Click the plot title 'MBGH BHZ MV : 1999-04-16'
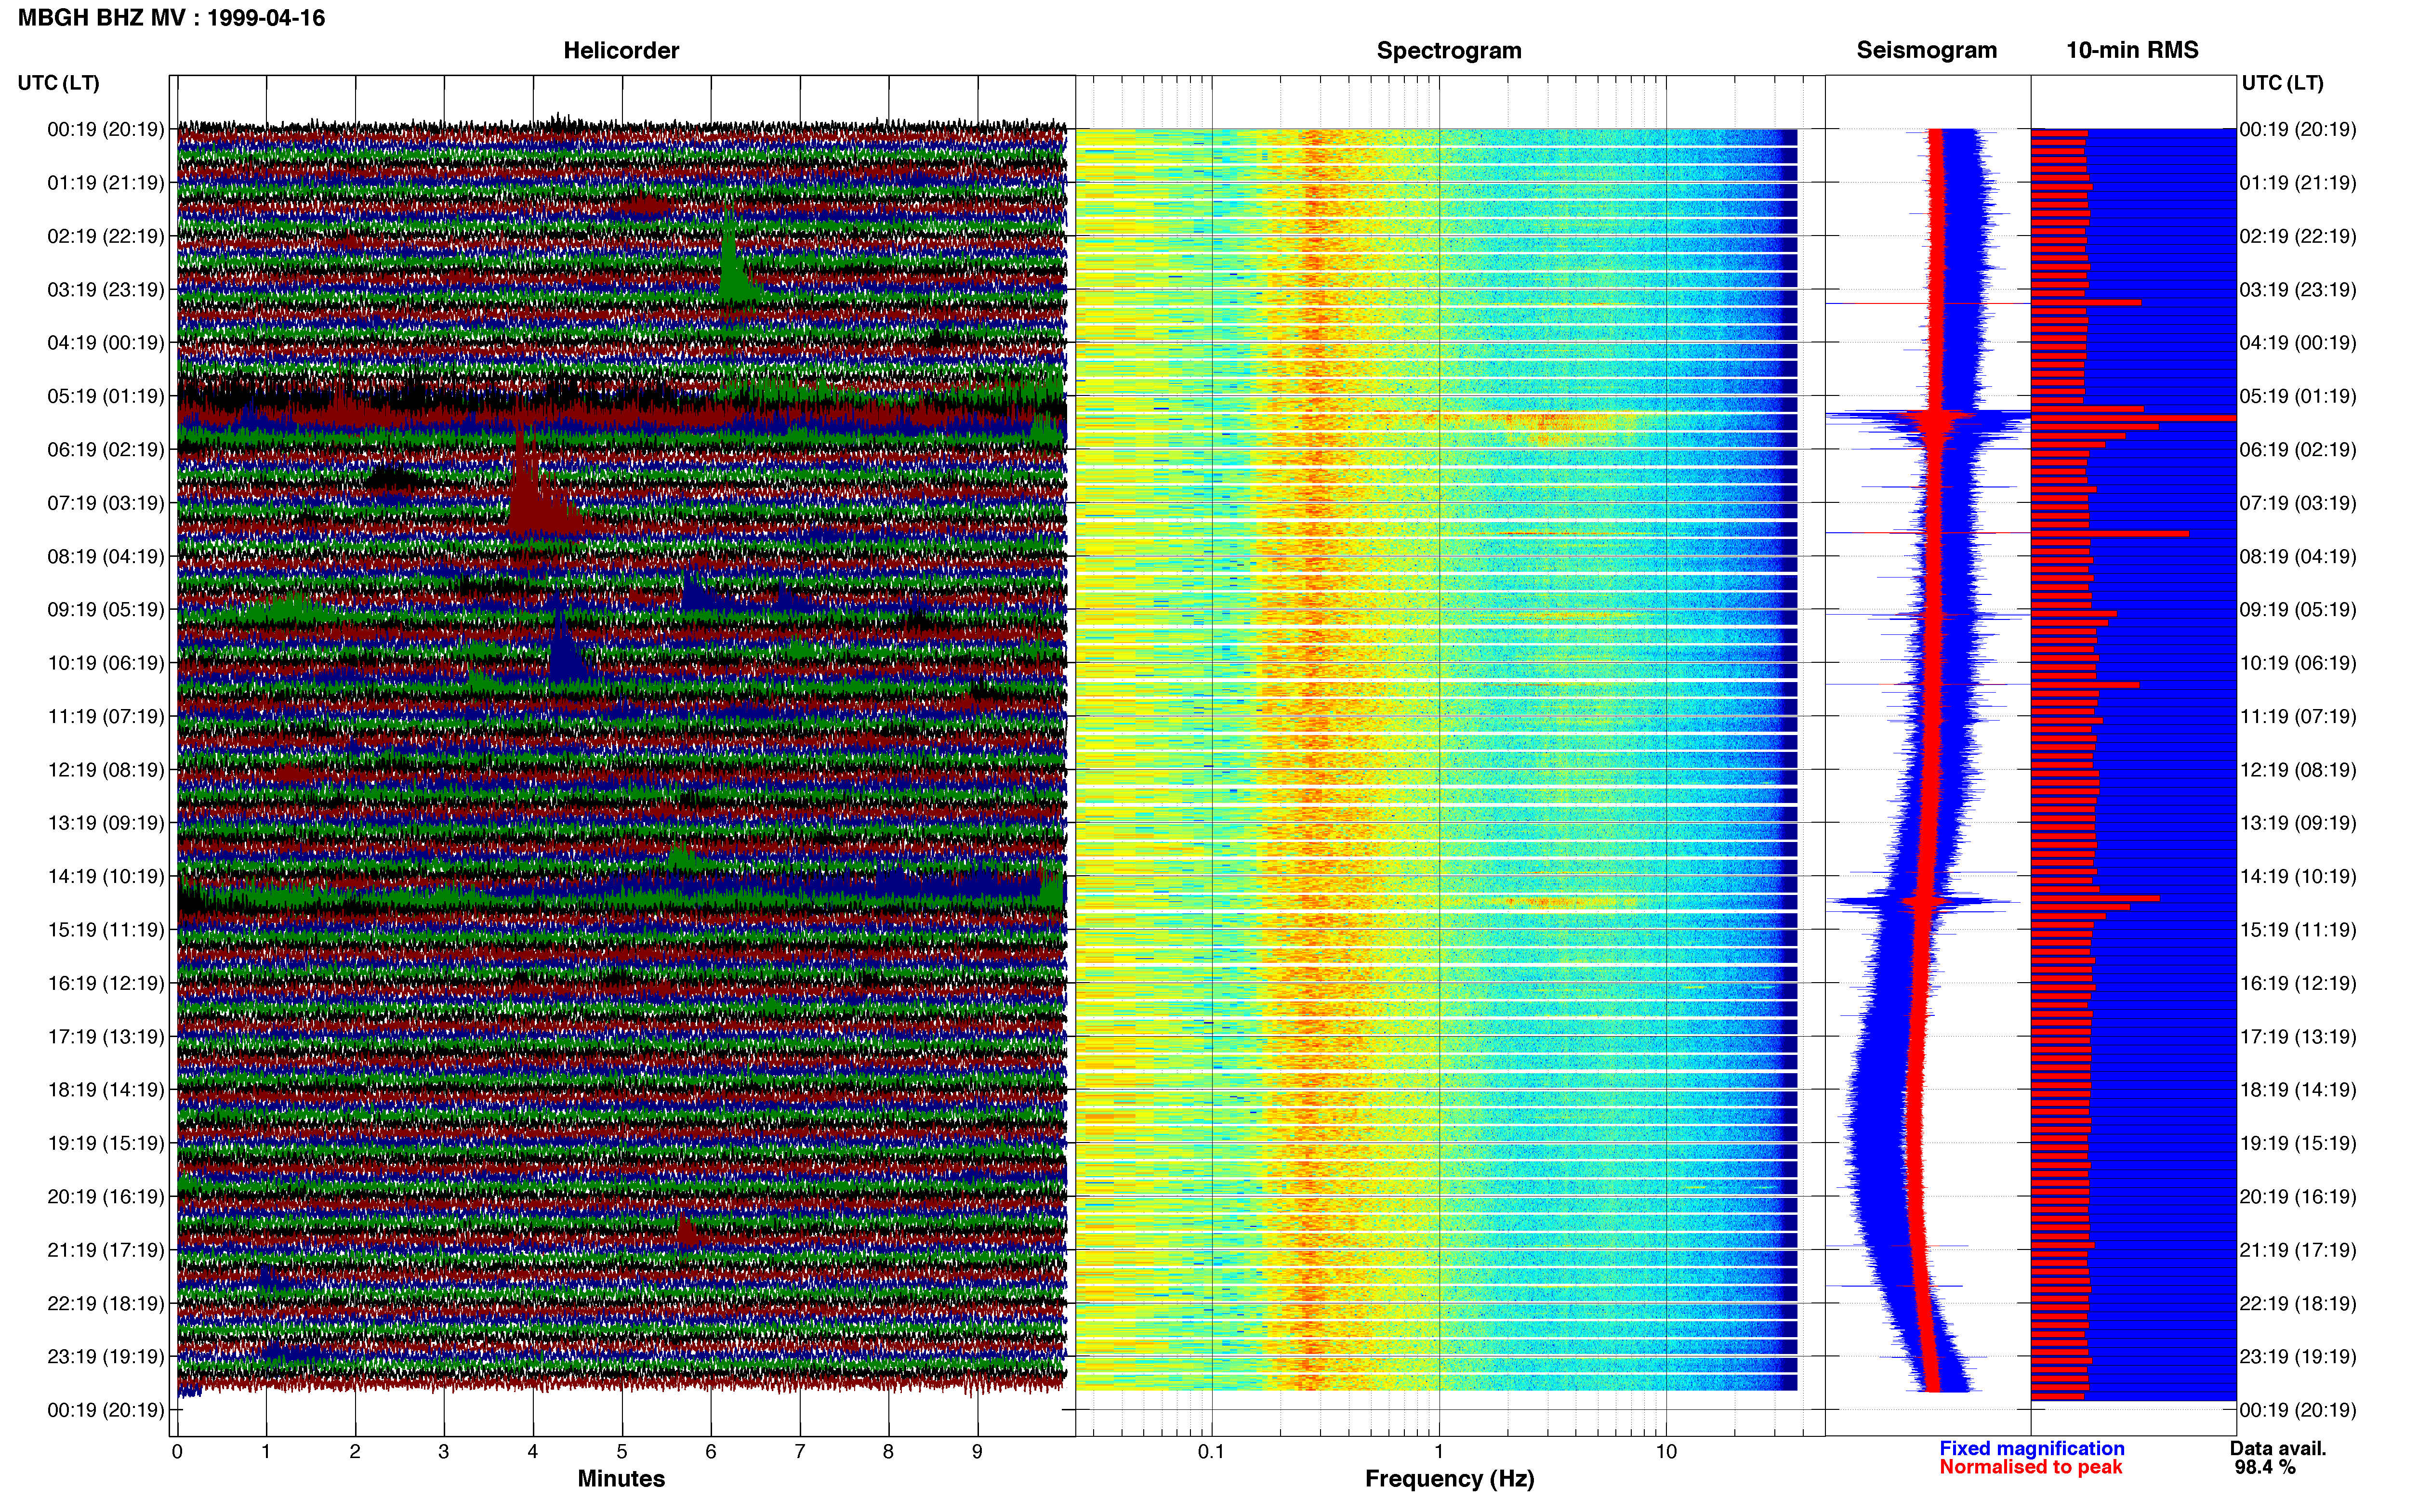Image resolution: width=2418 pixels, height=1512 pixels. [x=171, y=18]
